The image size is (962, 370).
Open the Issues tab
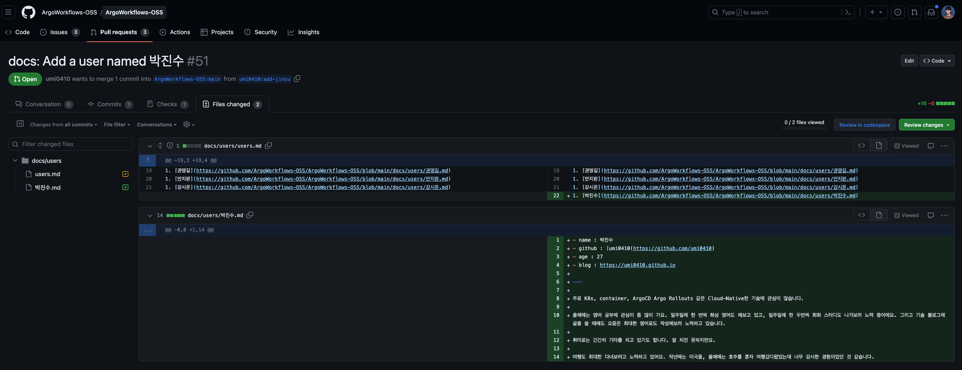coord(60,32)
